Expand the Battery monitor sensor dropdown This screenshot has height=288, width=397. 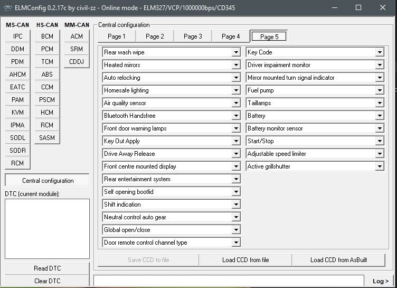[379, 128]
